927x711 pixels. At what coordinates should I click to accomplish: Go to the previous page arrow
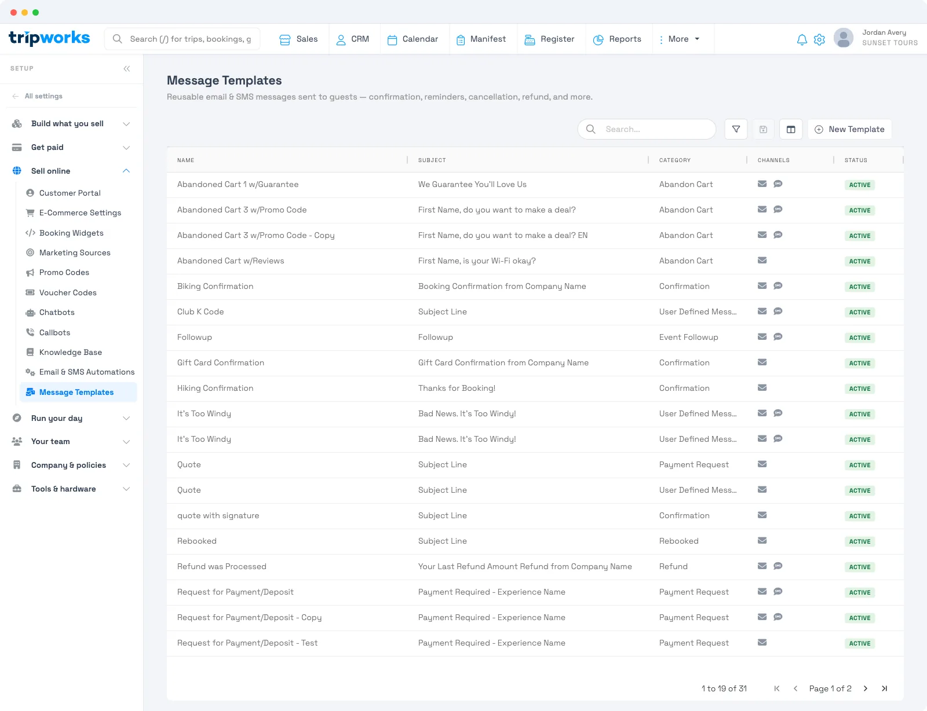795,688
